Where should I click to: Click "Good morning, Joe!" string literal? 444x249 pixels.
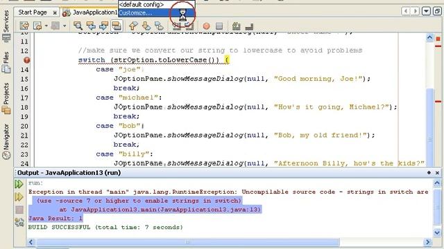click(318, 79)
